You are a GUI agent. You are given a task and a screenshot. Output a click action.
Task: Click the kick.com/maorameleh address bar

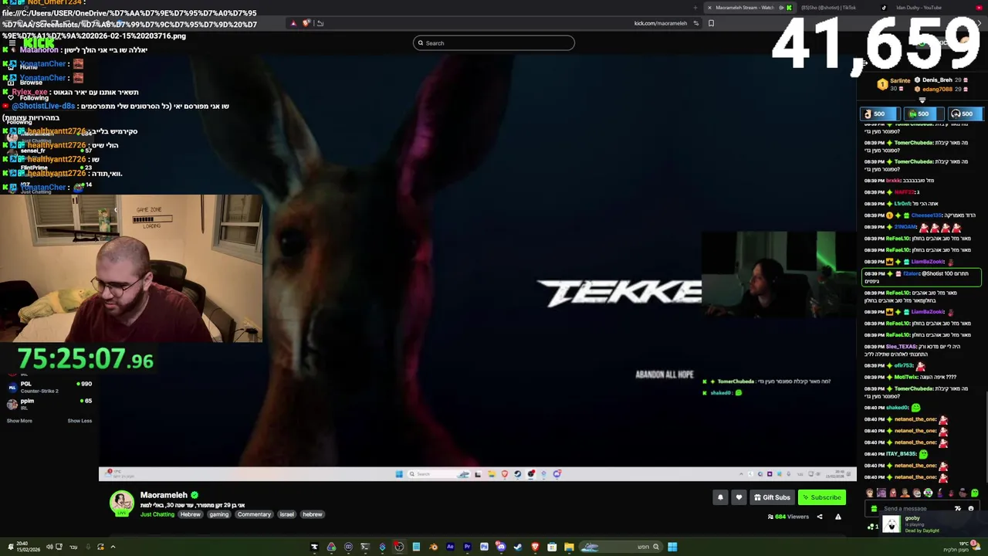pos(661,23)
